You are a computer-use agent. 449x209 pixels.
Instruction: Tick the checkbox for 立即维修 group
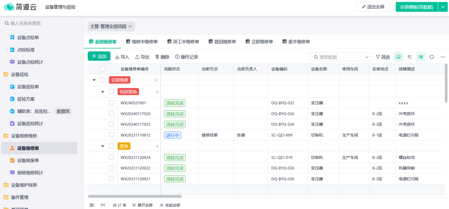click(x=103, y=80)
